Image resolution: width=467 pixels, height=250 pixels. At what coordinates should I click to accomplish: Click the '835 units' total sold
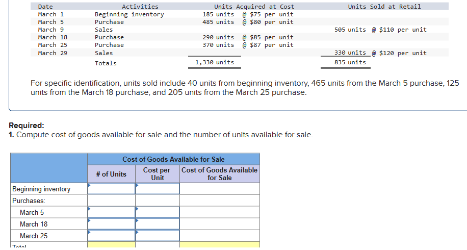point(350,62)
